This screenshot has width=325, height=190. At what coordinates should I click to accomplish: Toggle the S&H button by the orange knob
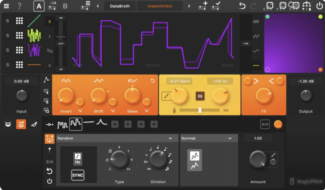point(265,124)
